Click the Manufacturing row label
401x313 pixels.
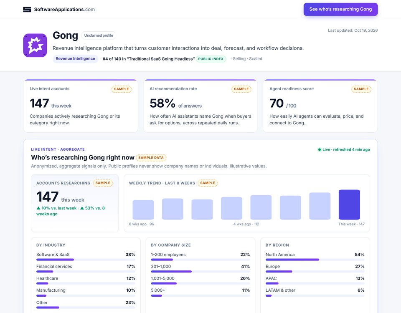51,290
